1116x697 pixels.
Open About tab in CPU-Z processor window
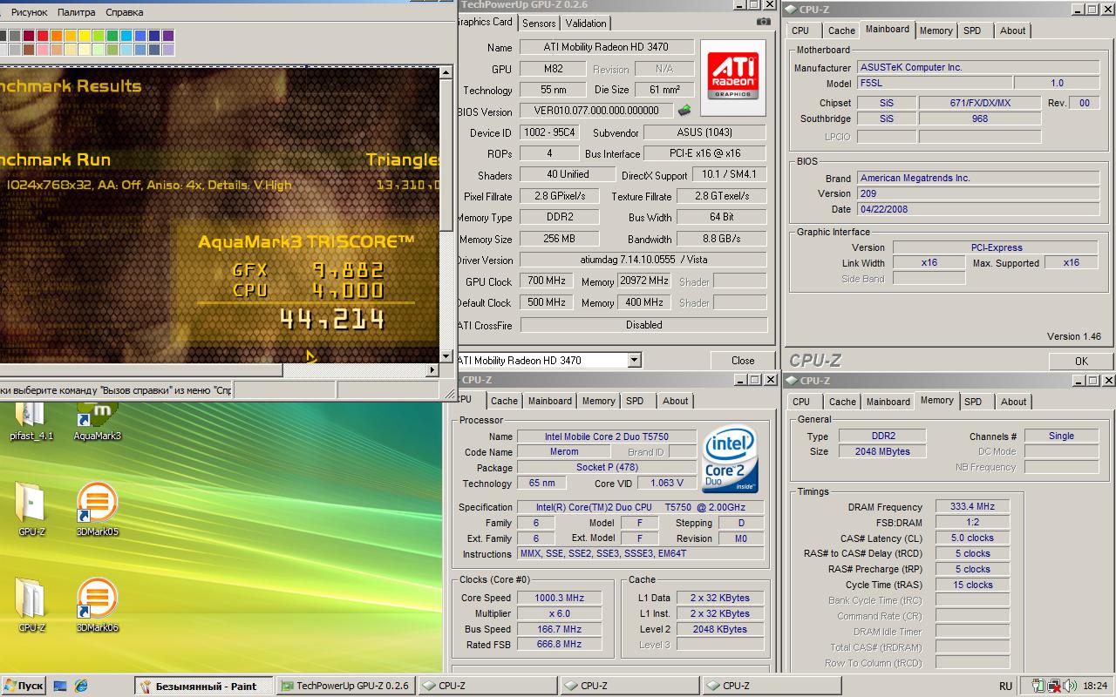pos(675,401)
